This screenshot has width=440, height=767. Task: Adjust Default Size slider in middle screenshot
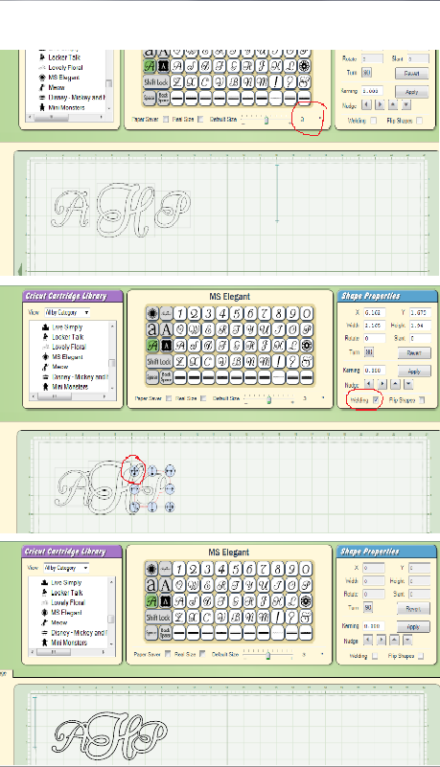[268, 399]
